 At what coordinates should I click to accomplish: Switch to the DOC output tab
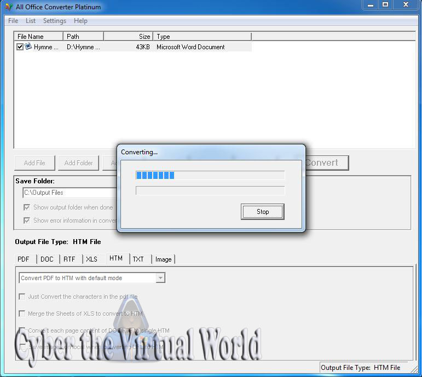click(48, 259)
